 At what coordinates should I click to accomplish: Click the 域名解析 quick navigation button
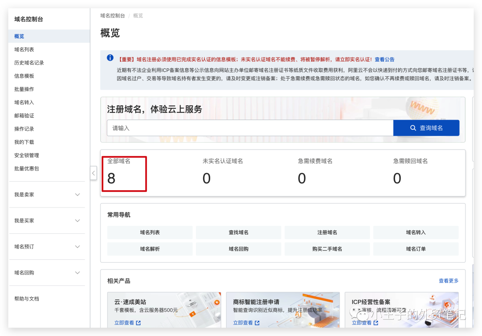click(150, 249)
